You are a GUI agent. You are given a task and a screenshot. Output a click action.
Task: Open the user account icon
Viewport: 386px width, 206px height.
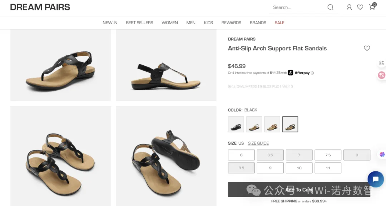coord(349,7)
